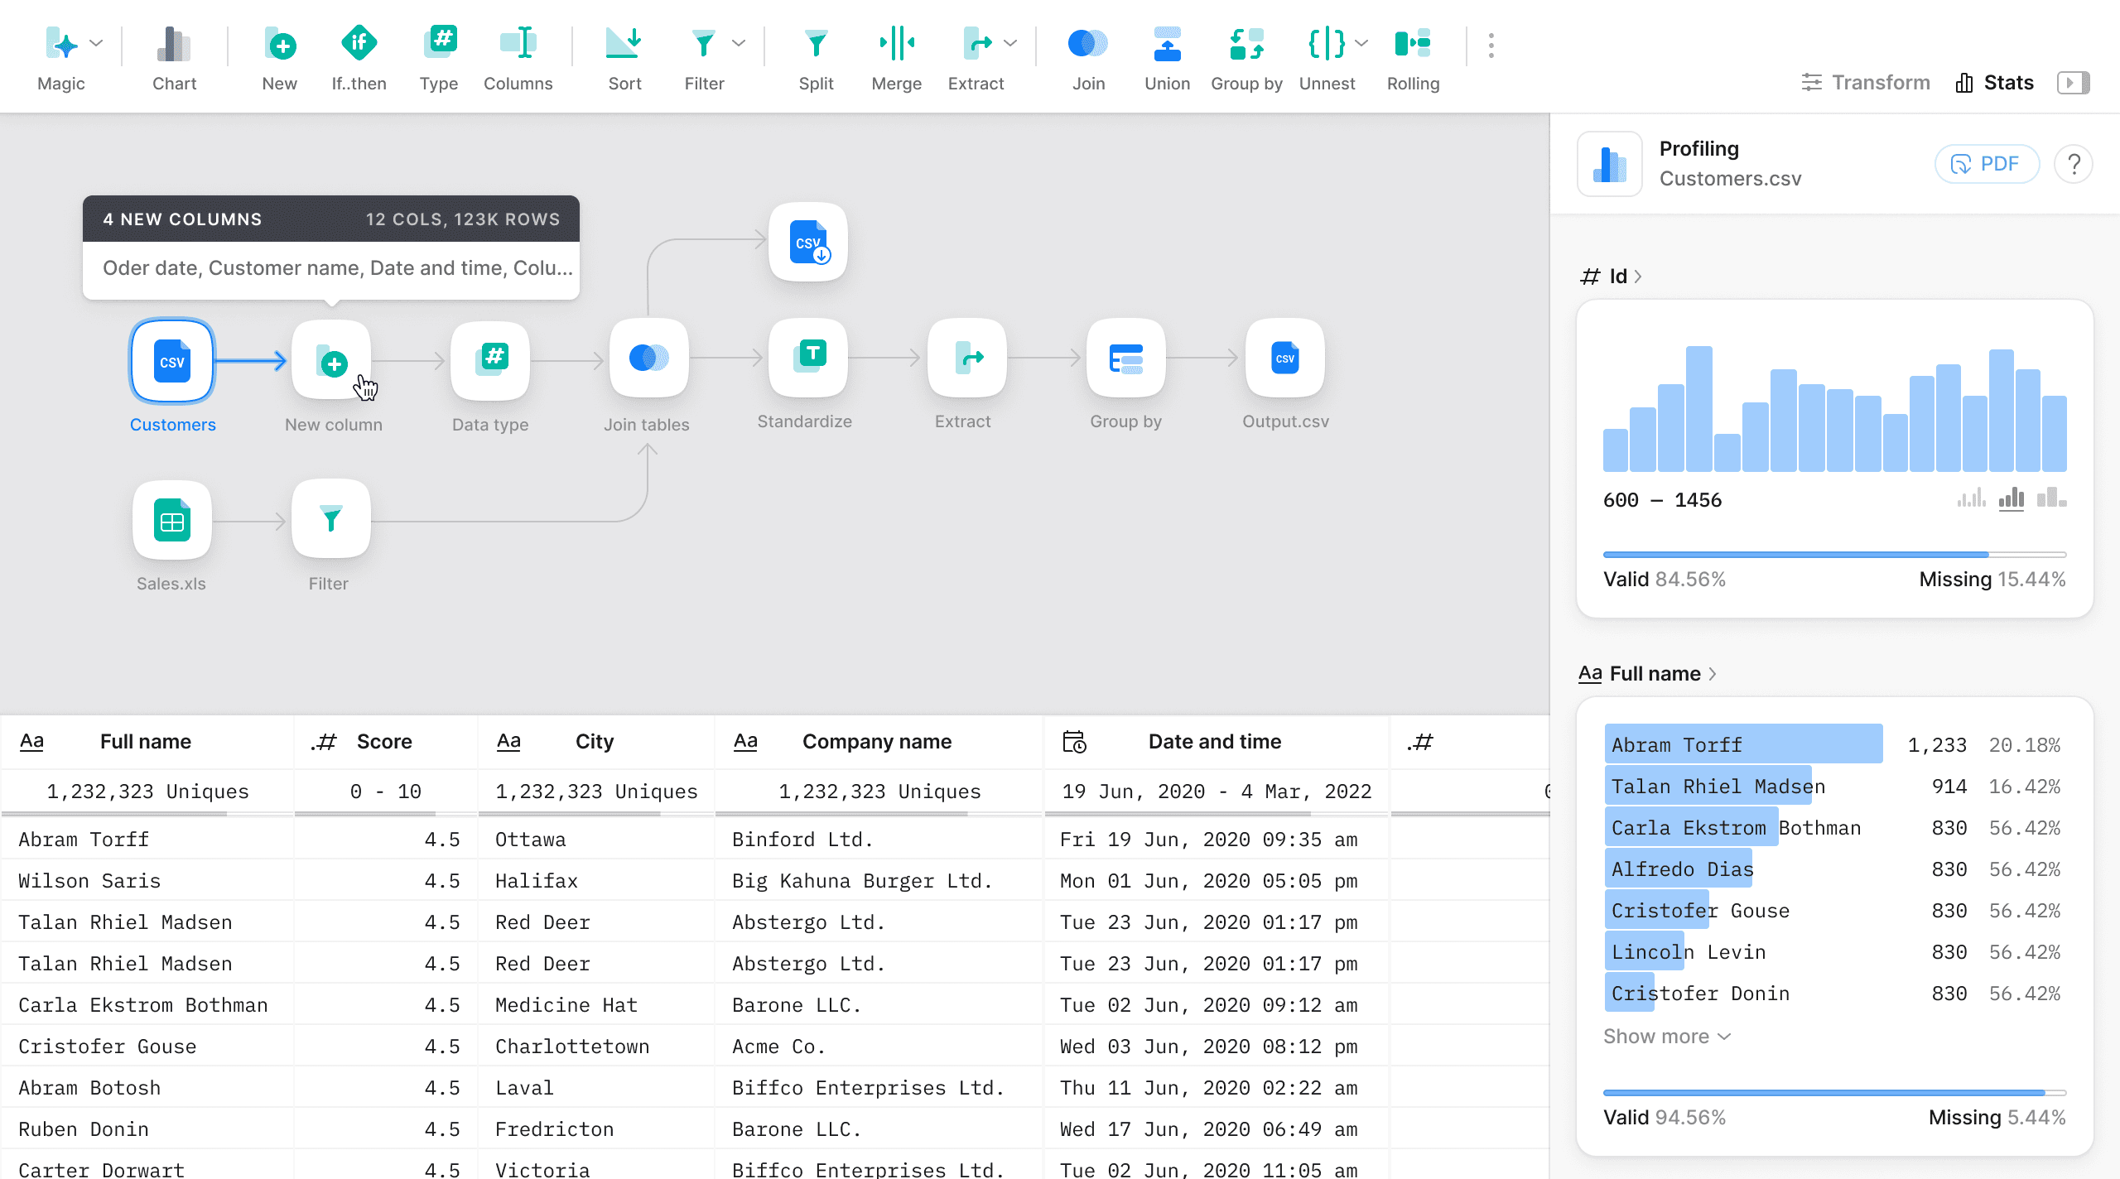Select the Split tool
This screenshot has width=2120, height=1179.
[x=816, y=58]
